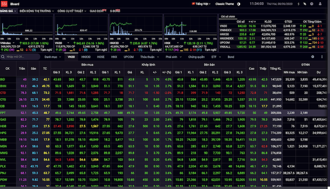
Task: Click the VNIndex mini chart
Action: tap(26, 26)
